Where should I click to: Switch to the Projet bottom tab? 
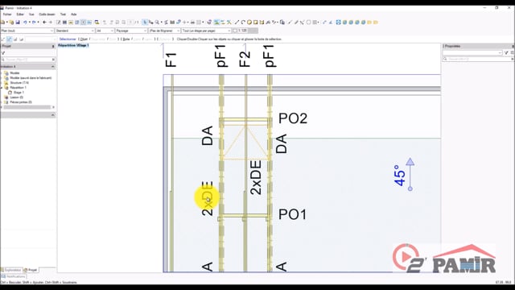(x=31, y=270)
